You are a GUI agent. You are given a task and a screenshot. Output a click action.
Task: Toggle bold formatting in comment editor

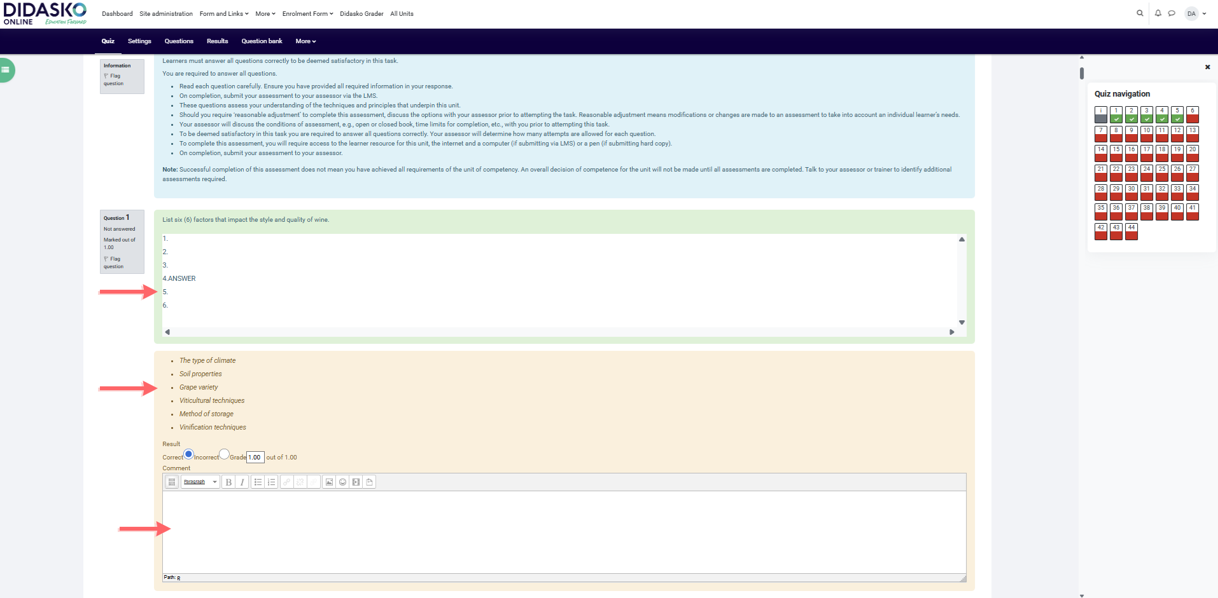pos(228,482)
